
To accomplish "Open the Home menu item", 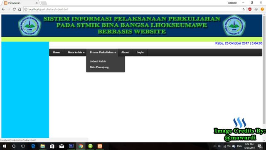I will click(x=57, y=52).
